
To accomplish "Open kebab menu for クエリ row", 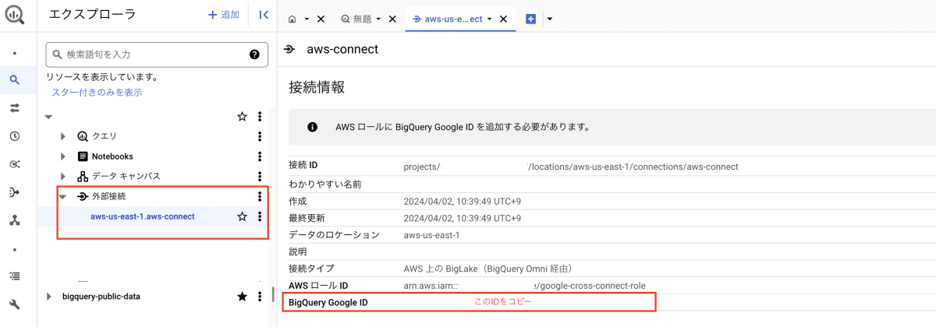I will [260, 136].
